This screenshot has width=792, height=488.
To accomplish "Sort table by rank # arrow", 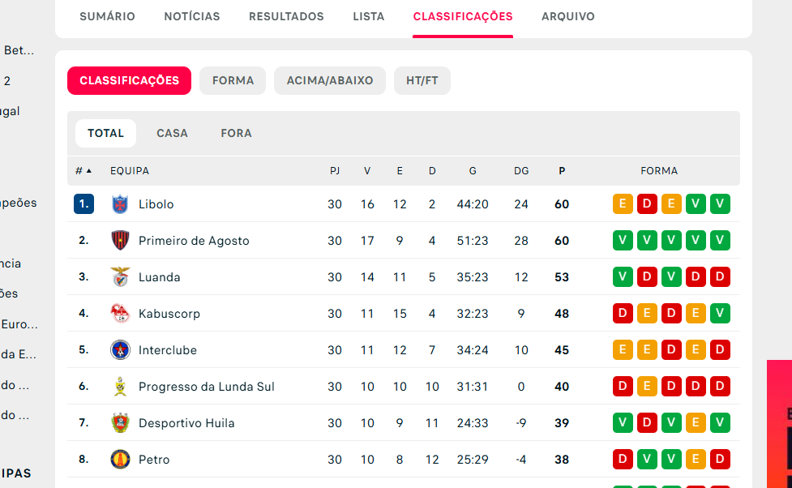I will click(83, 171).
